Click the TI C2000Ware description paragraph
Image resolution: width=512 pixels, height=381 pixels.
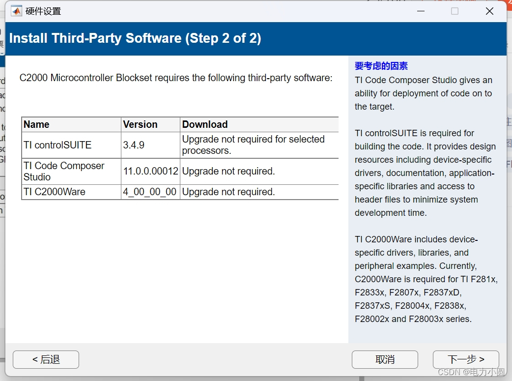426,279
